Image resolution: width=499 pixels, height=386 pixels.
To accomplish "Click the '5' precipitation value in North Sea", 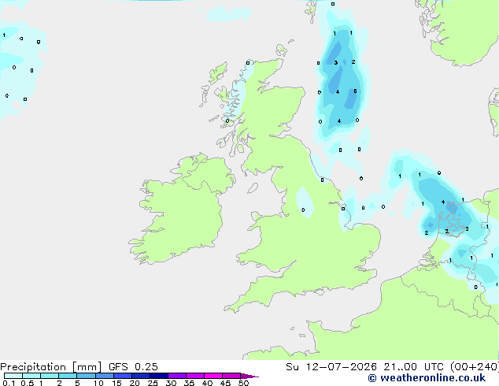I will pos(355,91).
